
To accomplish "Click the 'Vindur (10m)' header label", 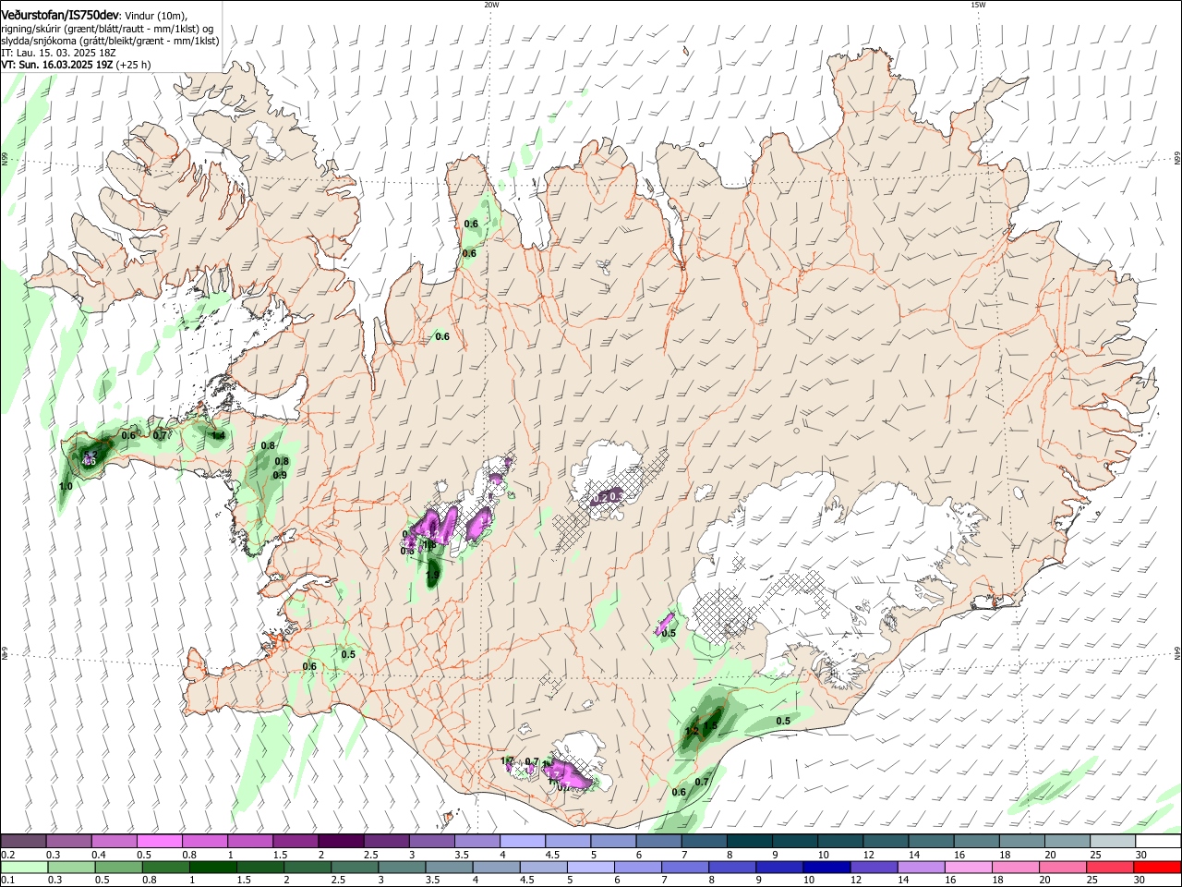I will pos(156,17).
